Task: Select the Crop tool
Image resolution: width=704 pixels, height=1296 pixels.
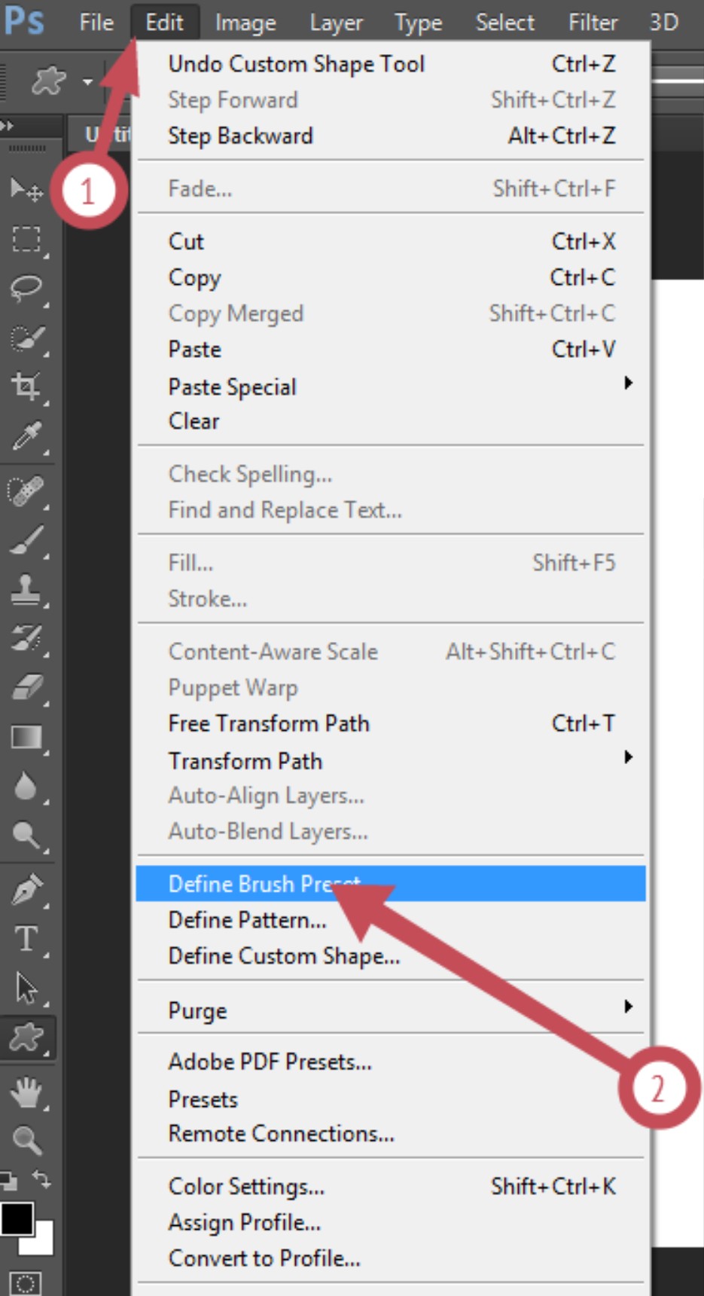Action: 26,387
